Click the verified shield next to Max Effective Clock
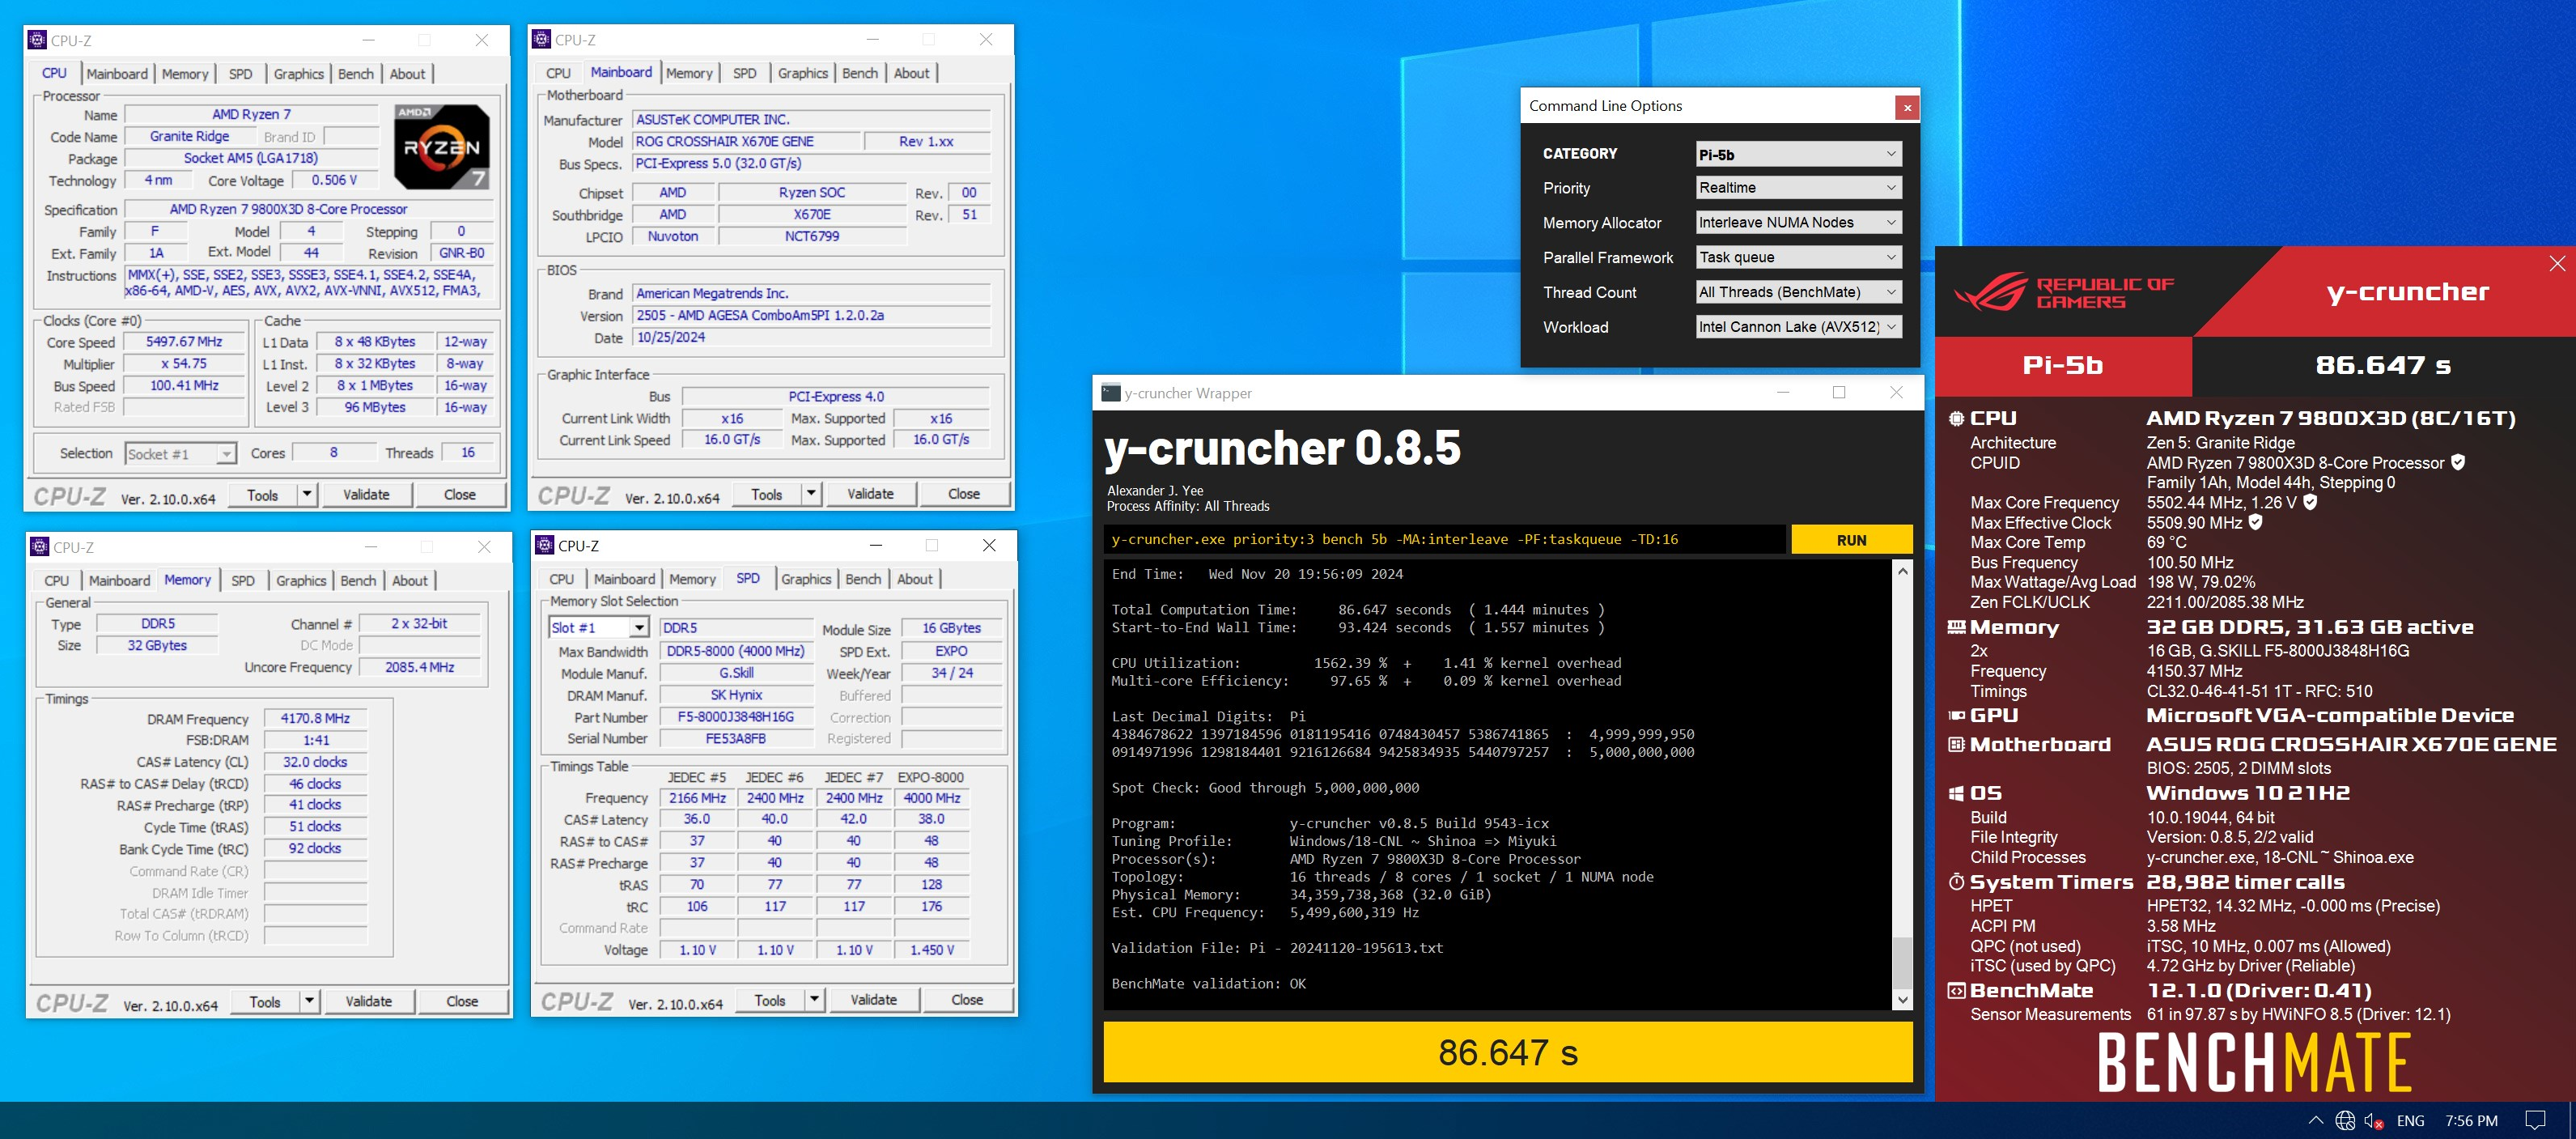The image size is (2576, 1139). 2255,522
